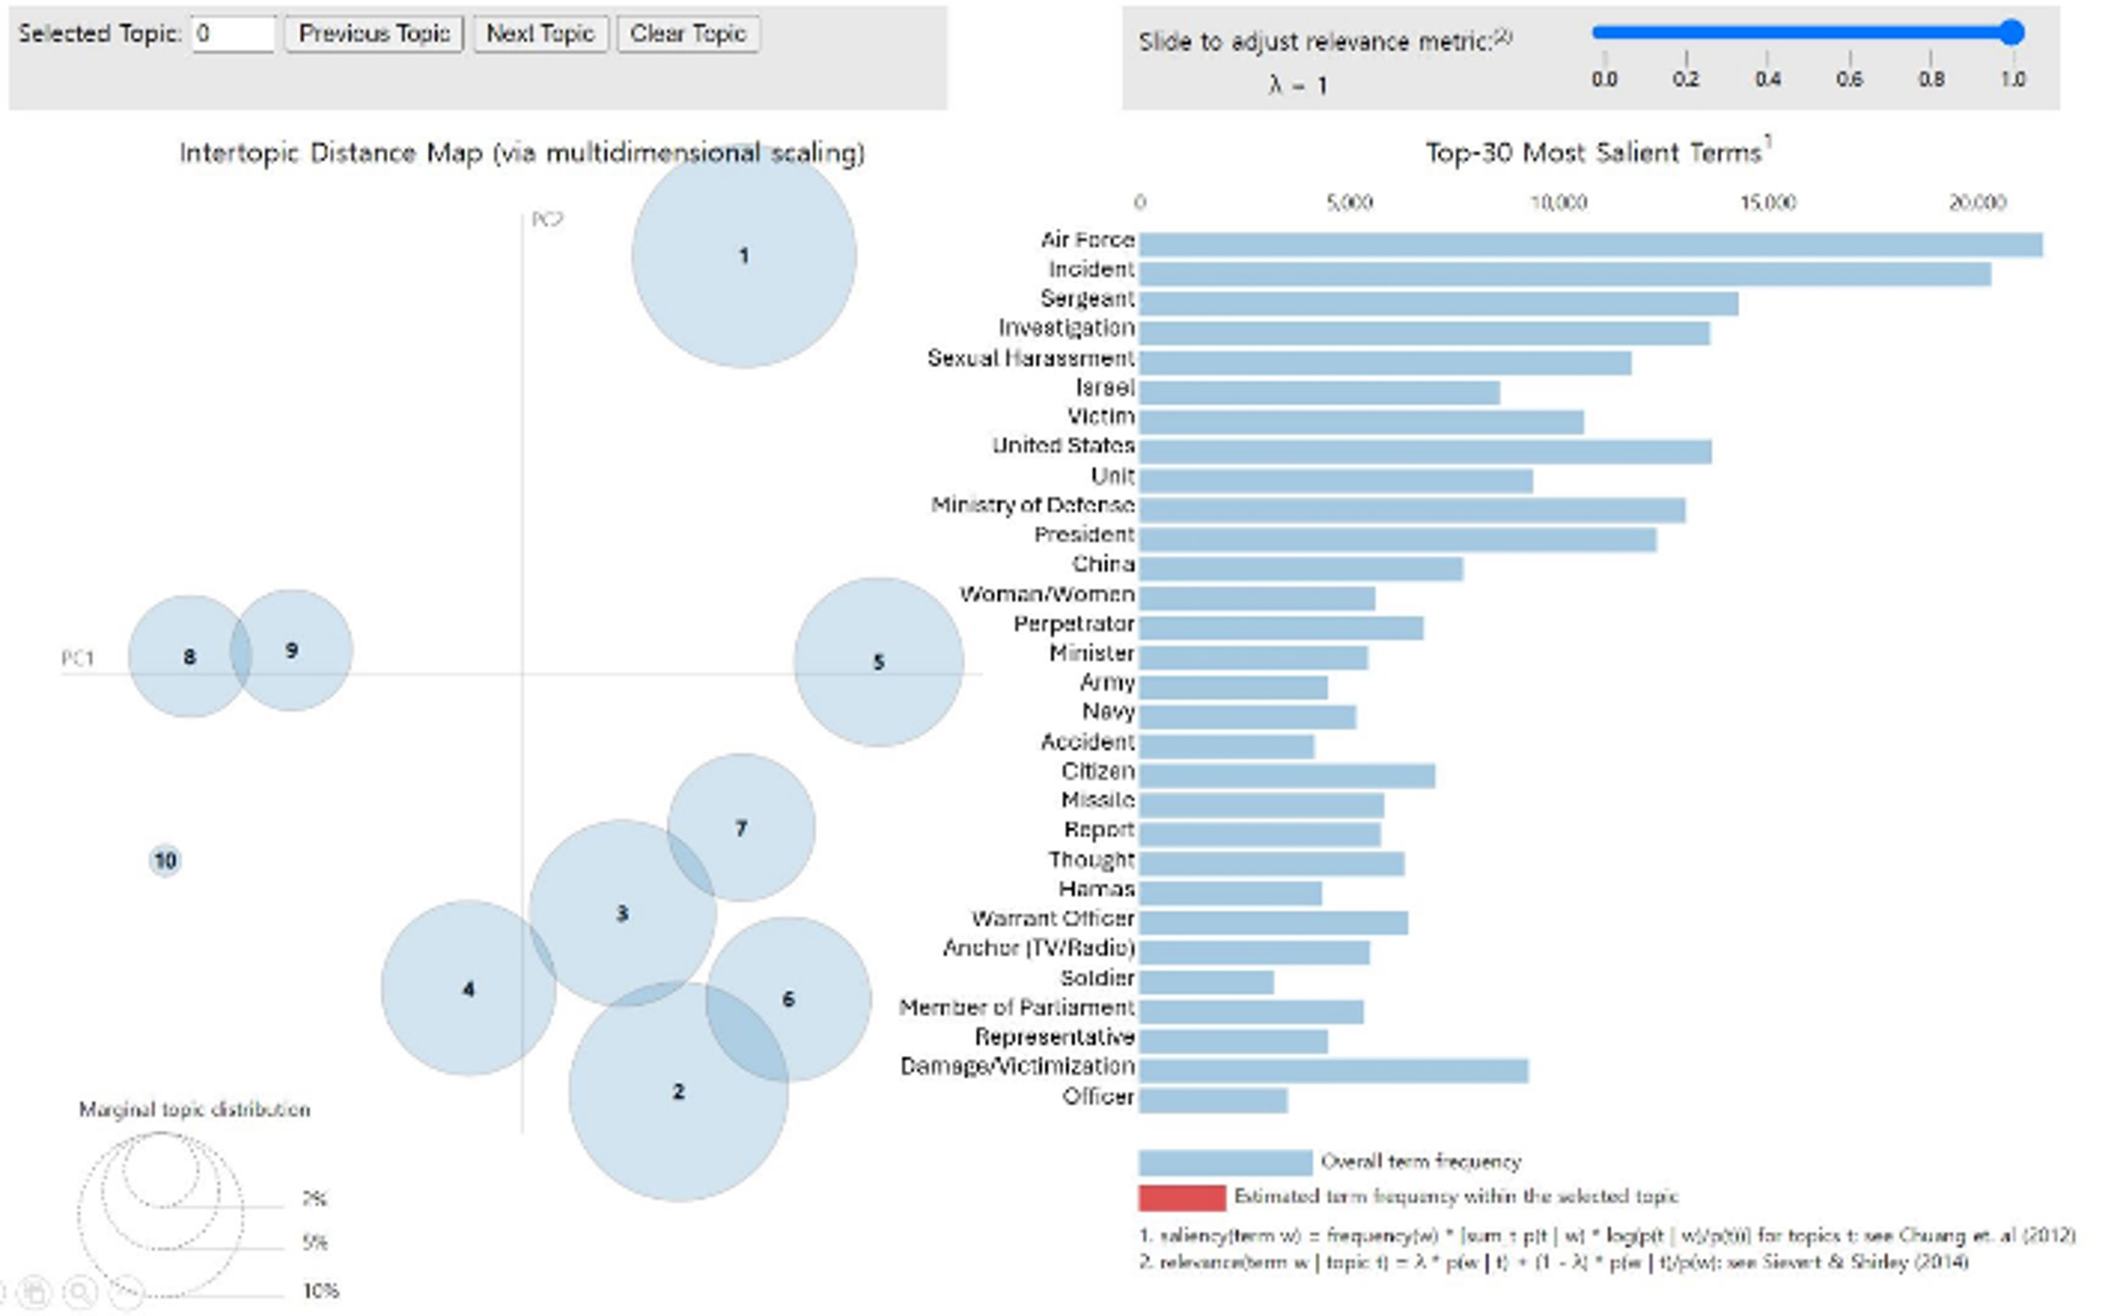2120x1316 pixels.
Task: Click the Ministry of Defense term bar
Action: [1412, 510]
